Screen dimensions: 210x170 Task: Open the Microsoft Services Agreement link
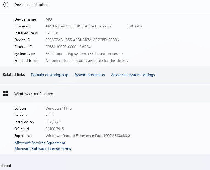point(40,143)
